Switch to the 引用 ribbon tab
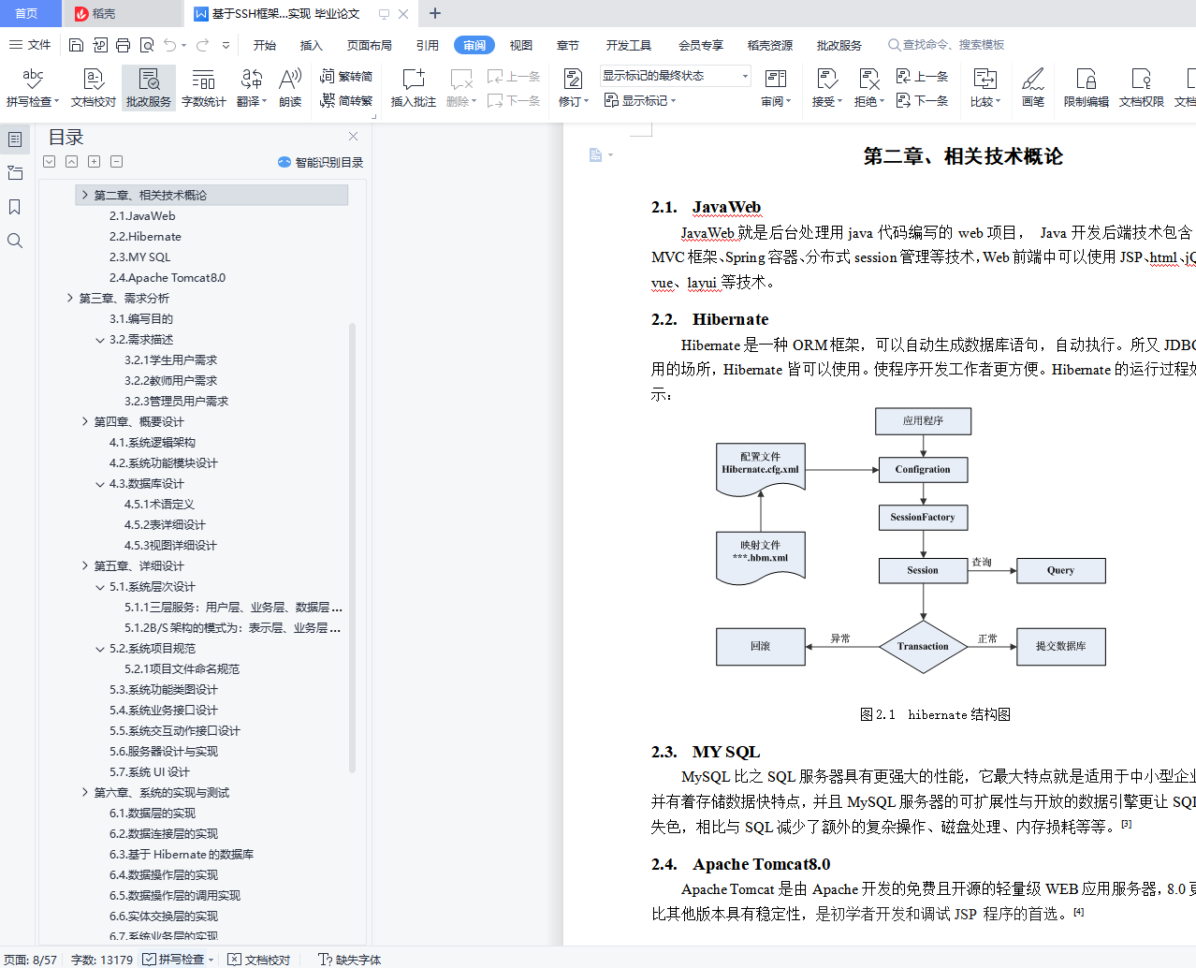Viewport: 1196px width, 968px height. [428, 45]
